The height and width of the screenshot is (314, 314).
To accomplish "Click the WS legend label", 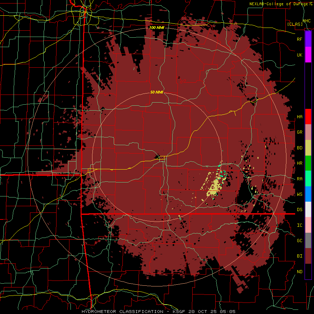I will coord(299,194).
